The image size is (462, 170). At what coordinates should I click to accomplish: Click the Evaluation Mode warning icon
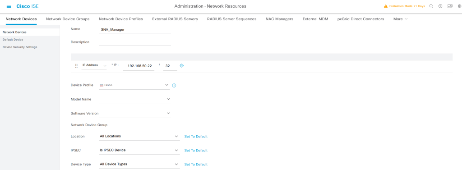point(386,6)
